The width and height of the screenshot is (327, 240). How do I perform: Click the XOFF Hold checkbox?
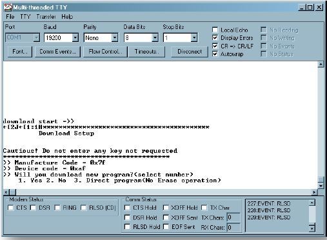point(166,208)
